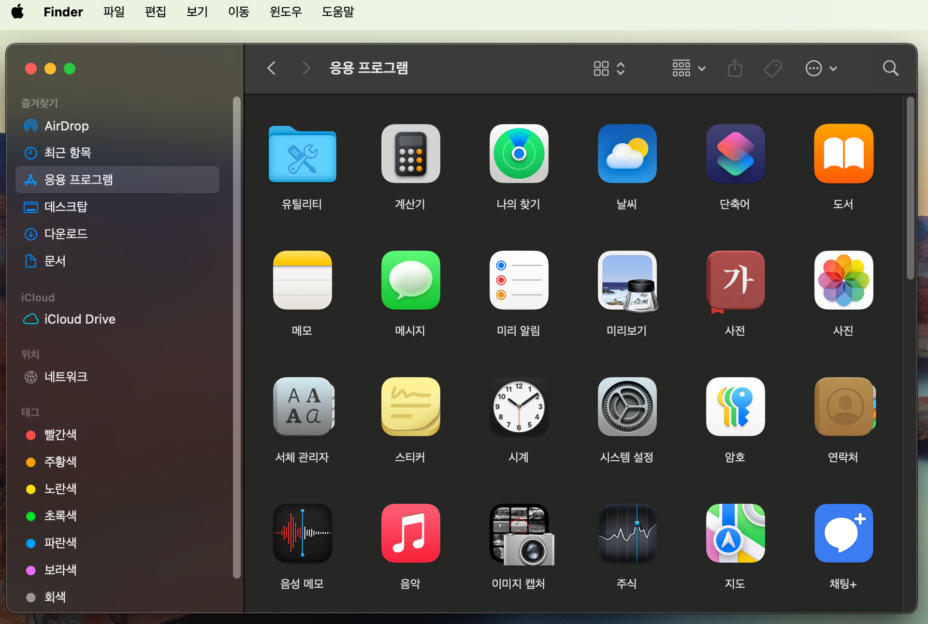
Task: Go back with the back arrow
Action: 272,69
